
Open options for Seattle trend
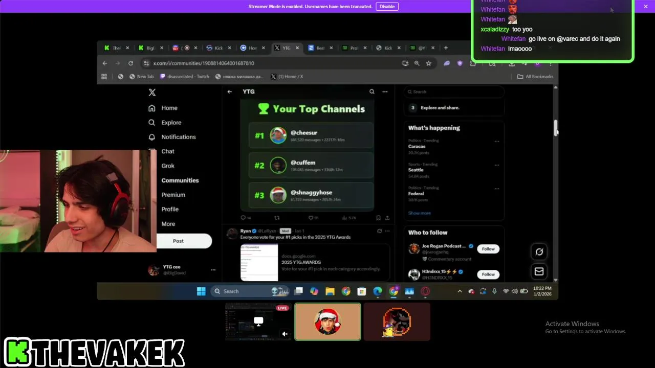tap(496, 165)
